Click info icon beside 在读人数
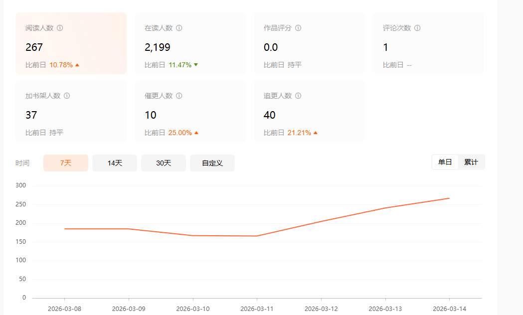This screenshot has width=523, height=315. pyautogui.click(x=179, y=28)
